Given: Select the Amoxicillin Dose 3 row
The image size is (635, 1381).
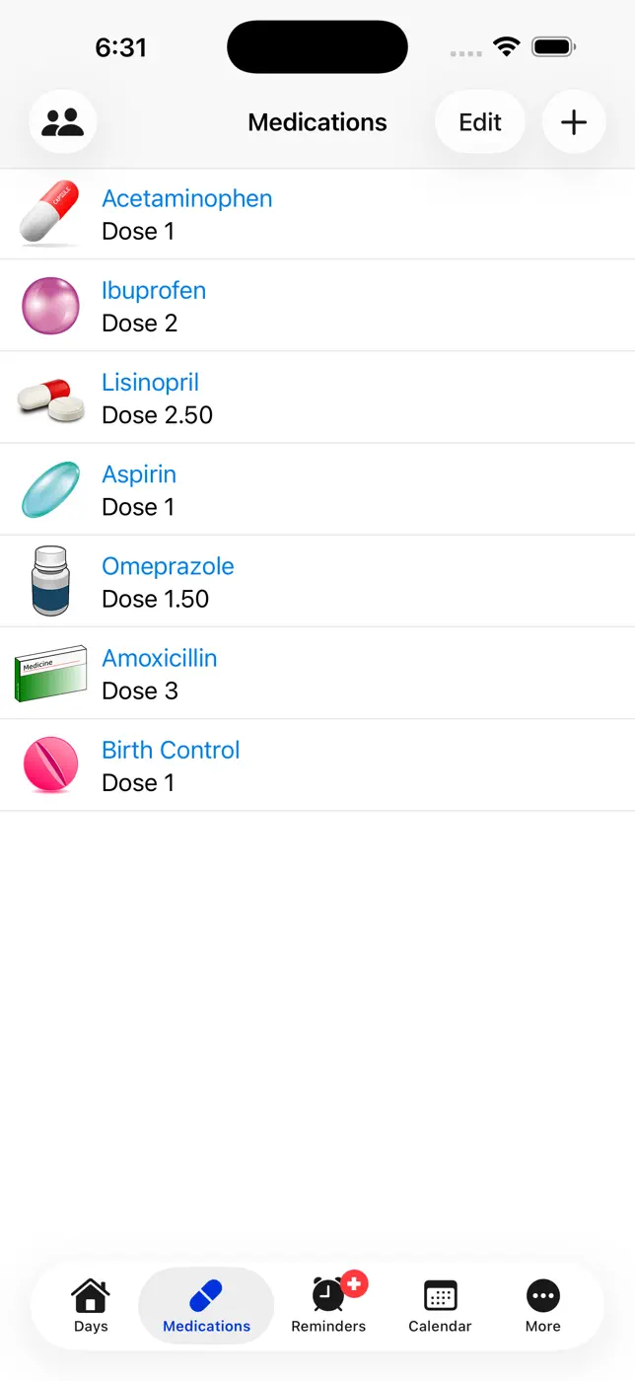Looking at the screenshot, I should [x=317, y=673].
